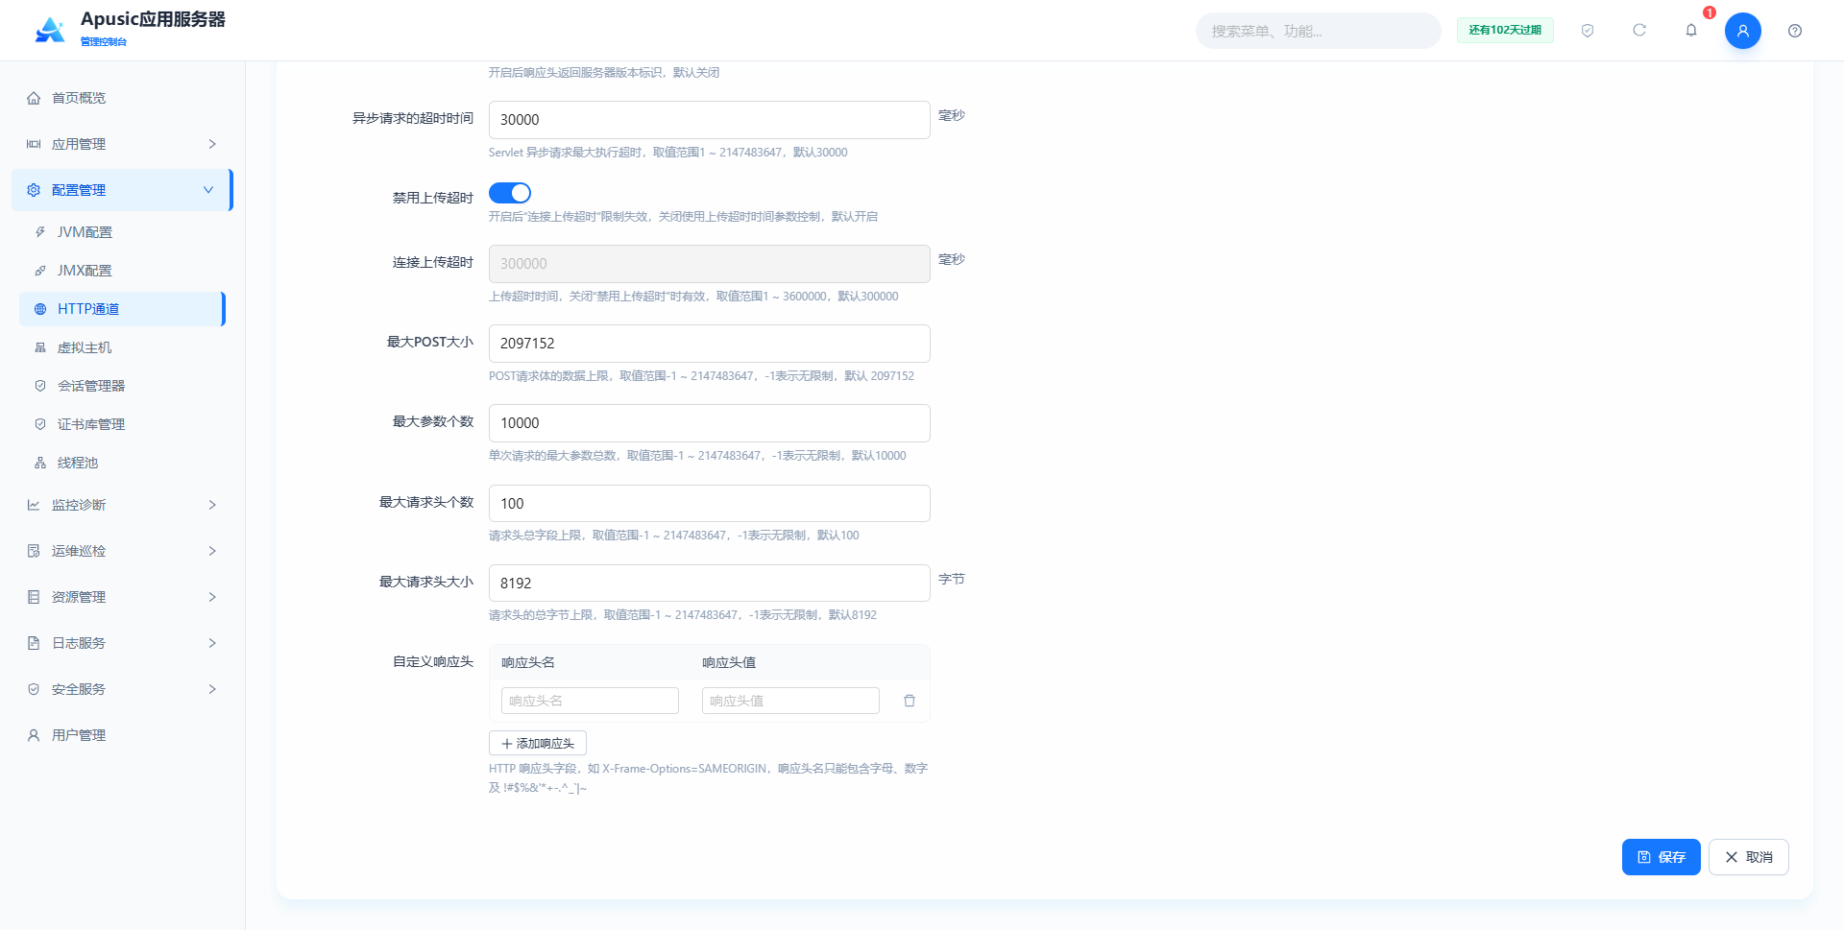Open 用户管理 page

click(122, 735)
